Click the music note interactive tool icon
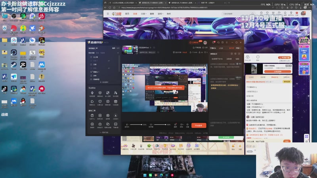Viewport: 317px width, 178px height. [x=108, y=102]
